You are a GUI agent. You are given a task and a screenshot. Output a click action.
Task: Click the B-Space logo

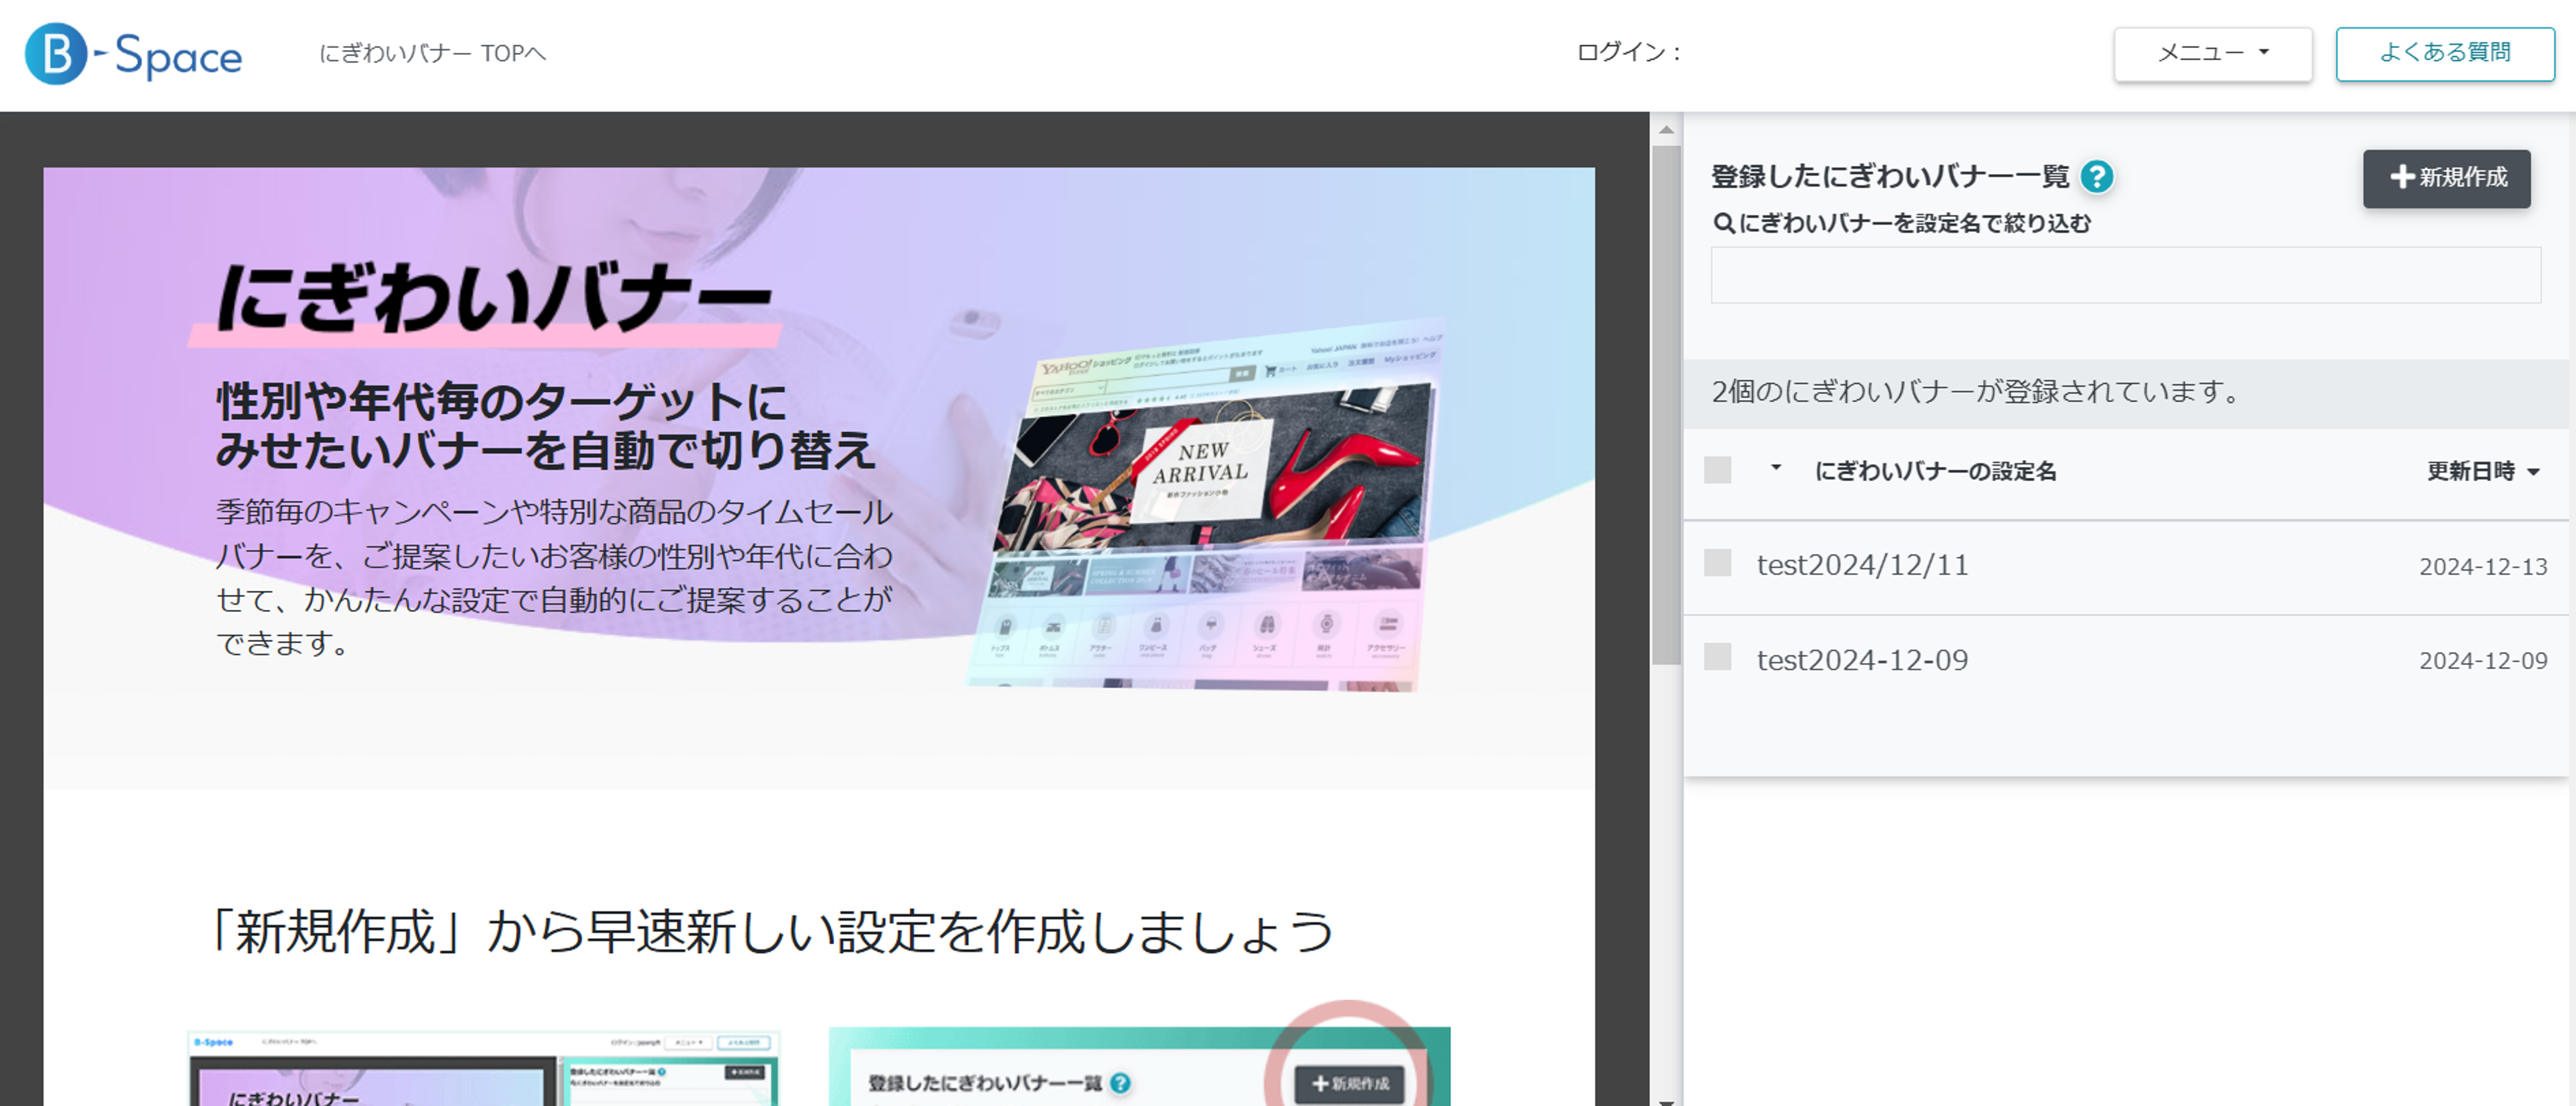point(133,54)
